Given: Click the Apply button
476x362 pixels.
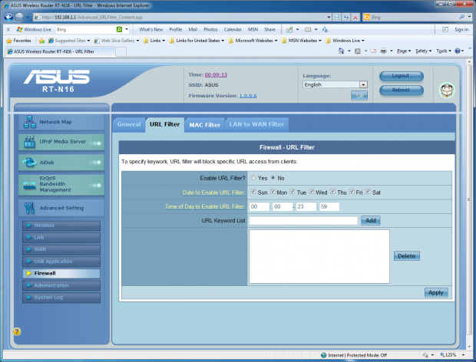Looking at the screenshot, I should 435,292.
